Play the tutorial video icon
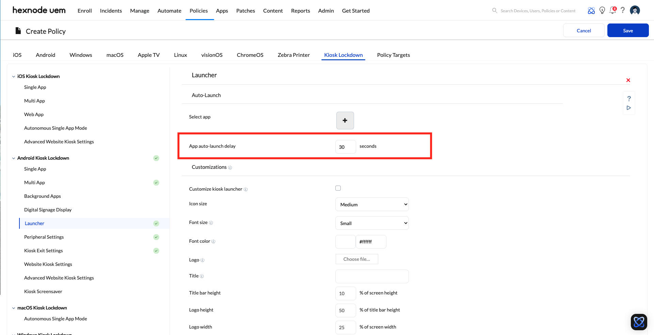 click(x=629, y=108)
